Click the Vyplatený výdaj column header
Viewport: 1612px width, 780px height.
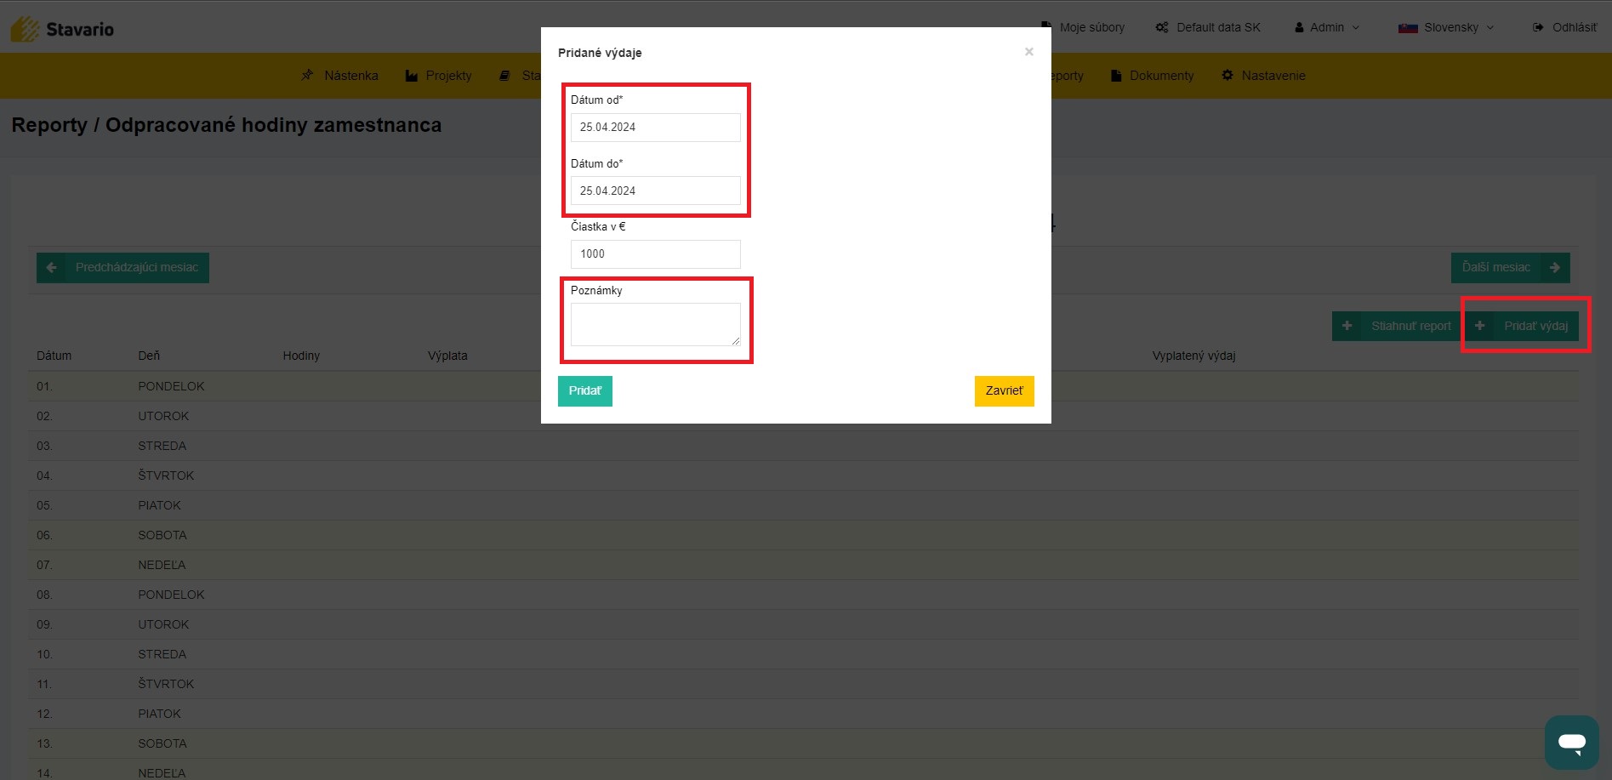1193,356
